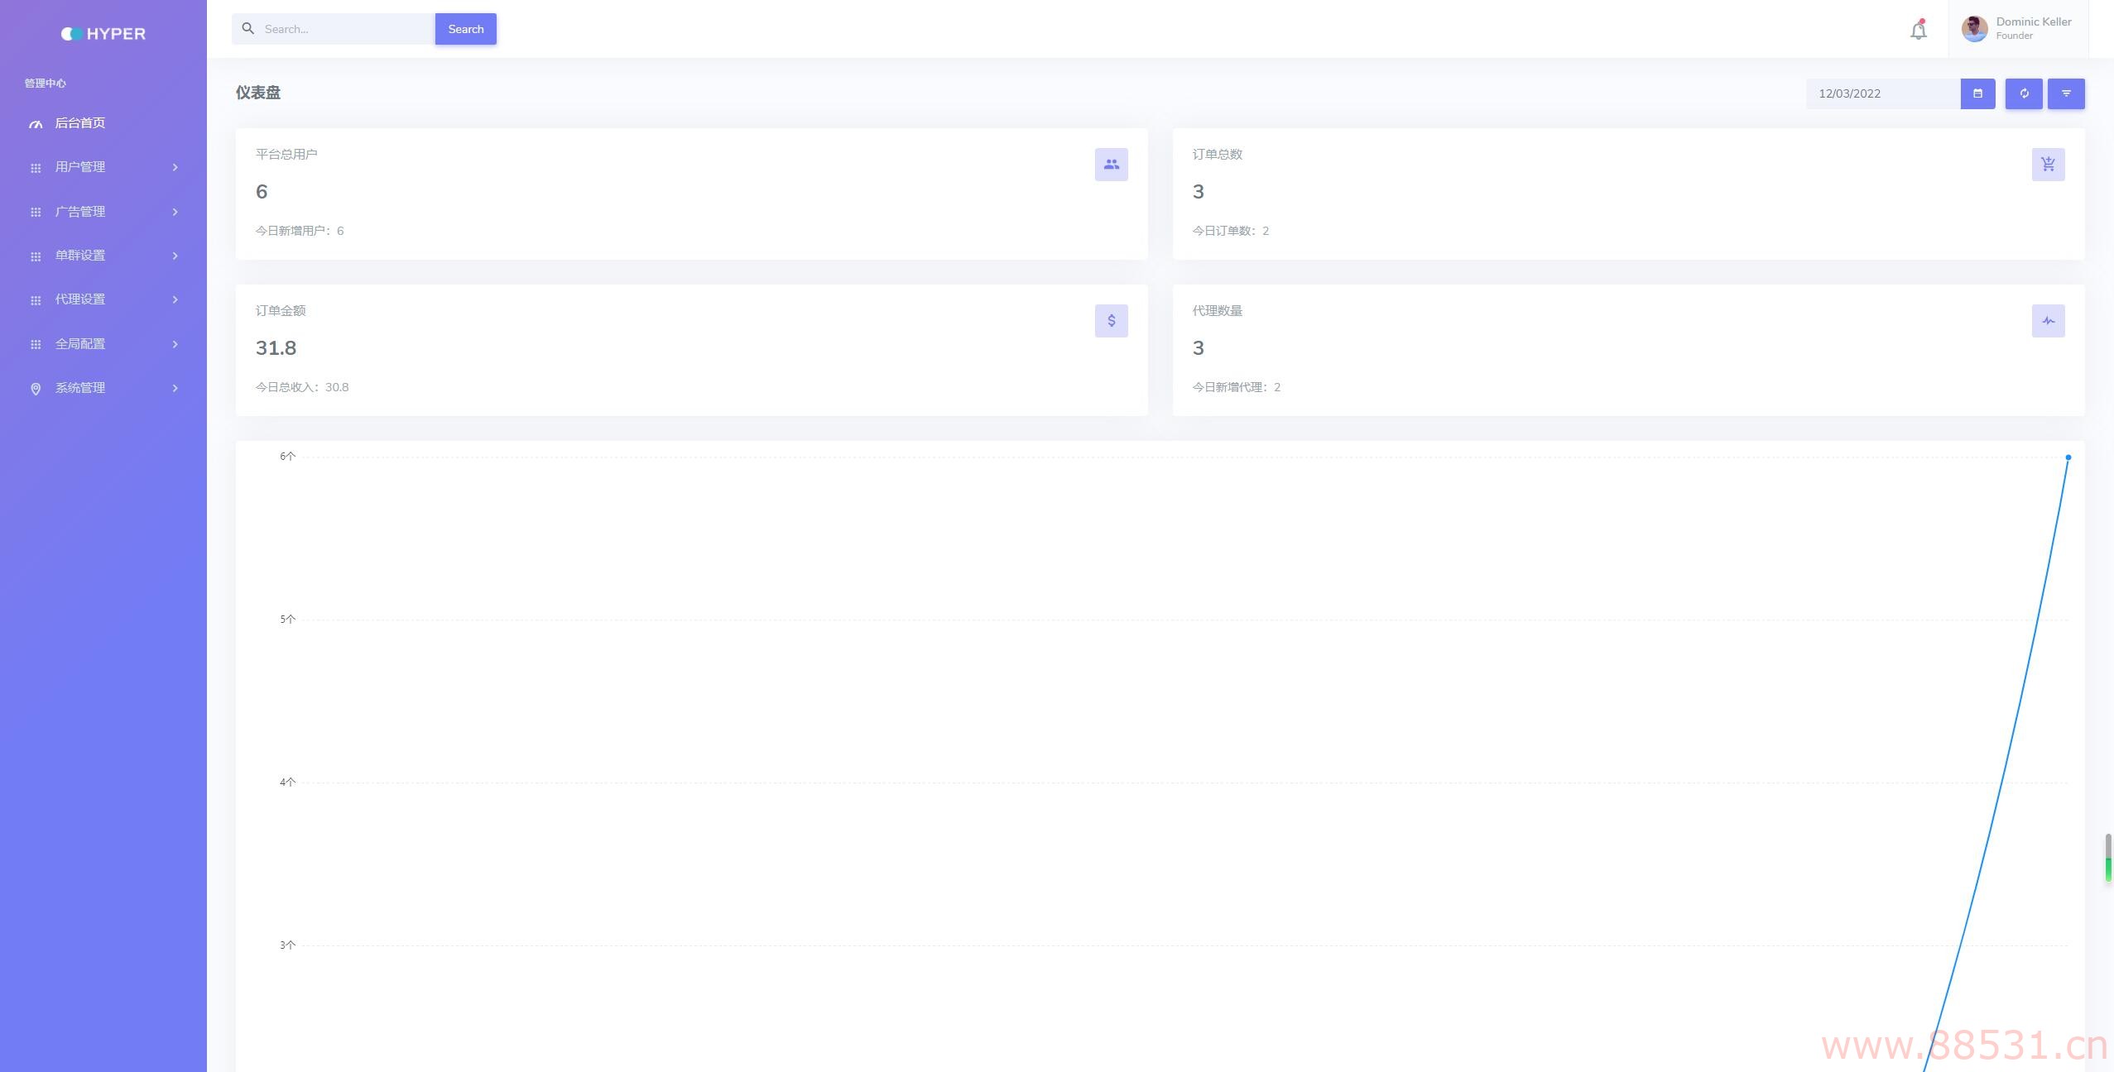Viewport: 2114px width, 1072px height.
Task: Expand the 用户管理 sidebar menu
Action: point(103,167)
